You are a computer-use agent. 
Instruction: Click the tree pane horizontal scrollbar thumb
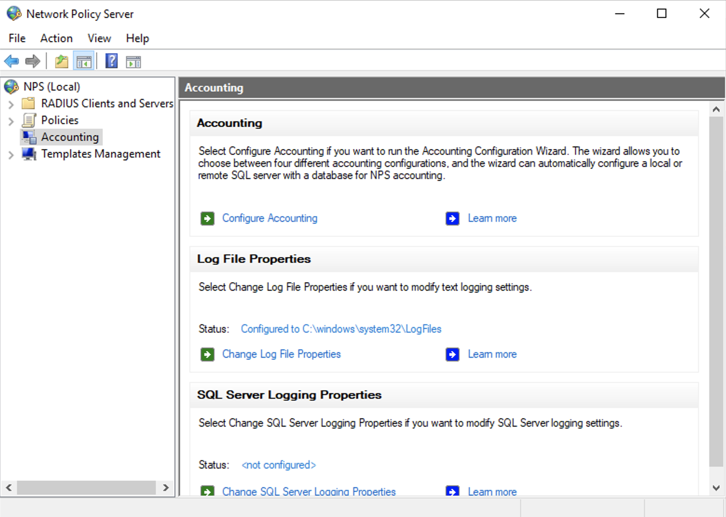point(86,488)
